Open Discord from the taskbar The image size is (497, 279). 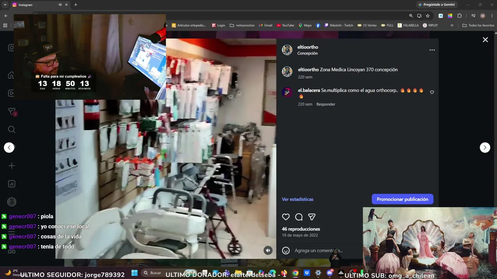pyautogui.click(x=330, y=273)
